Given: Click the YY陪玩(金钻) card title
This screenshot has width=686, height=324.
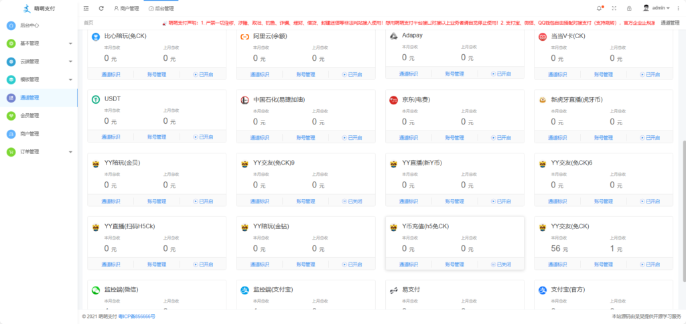Looking at the screenshot, I should click(x=271, y=226).
